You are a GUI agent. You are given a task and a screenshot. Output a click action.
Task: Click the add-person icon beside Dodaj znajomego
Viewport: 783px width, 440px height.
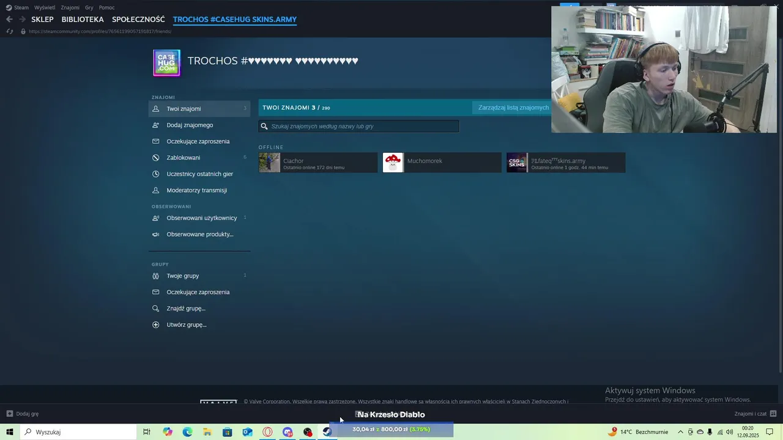pyautogui.click(x=155, y=125)
